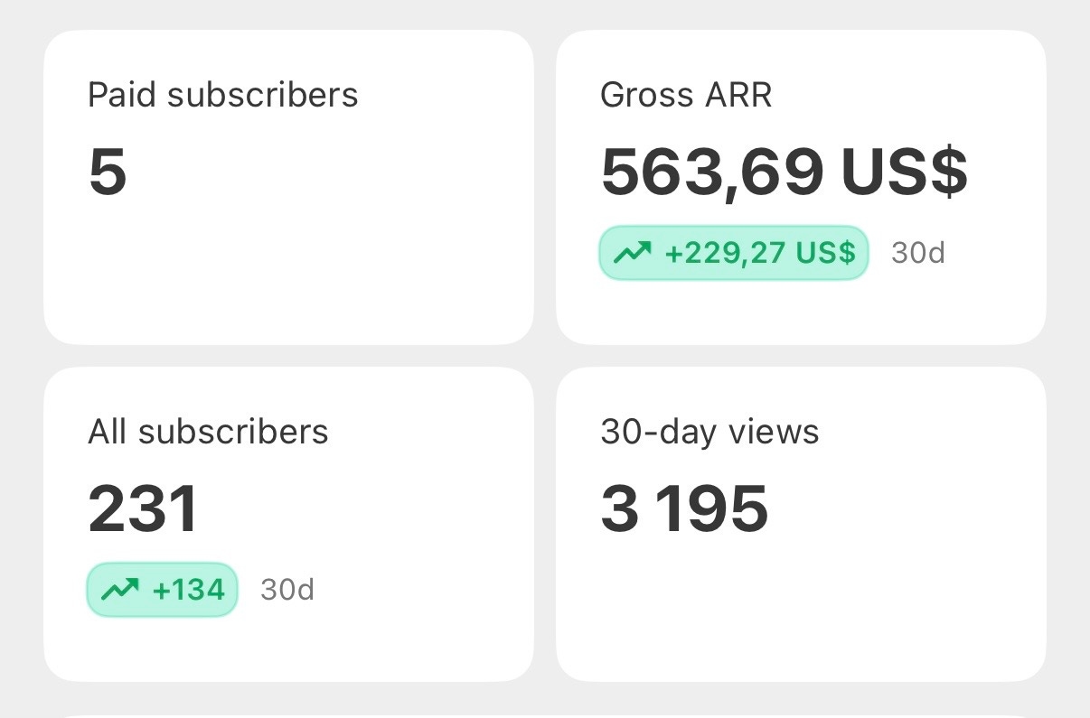Tap the 563,69 revenue figure
The width and height of the screenshot is (1090, 718).
712,173
